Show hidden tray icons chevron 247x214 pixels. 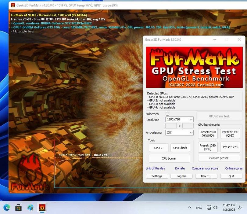[190, 208]
